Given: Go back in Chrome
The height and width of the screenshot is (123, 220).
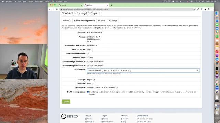Looking at the screenshot, I should [50, 9].
